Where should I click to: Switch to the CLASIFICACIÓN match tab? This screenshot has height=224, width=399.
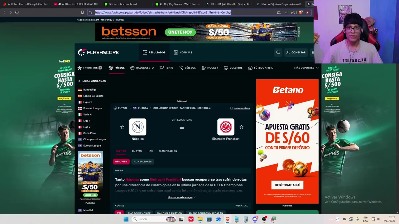coord(168,151)
